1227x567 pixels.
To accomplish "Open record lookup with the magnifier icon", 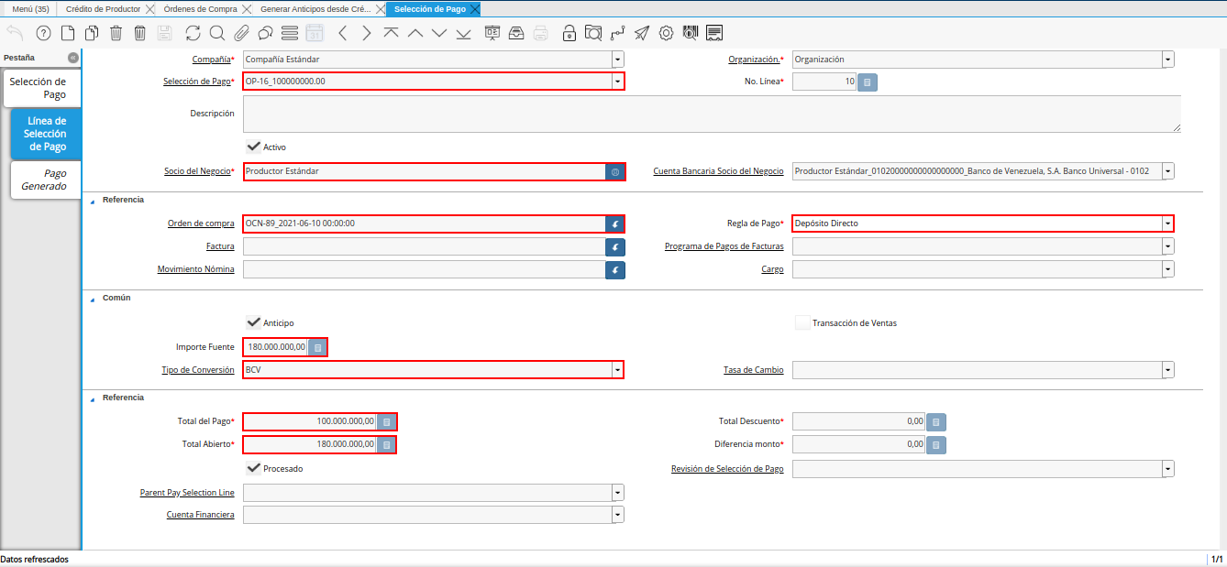I will [217, 34].
